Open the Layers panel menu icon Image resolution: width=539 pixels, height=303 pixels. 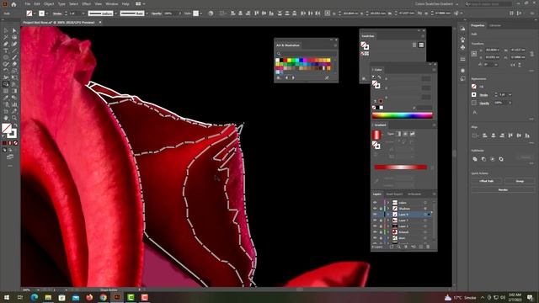click(434, 194)
